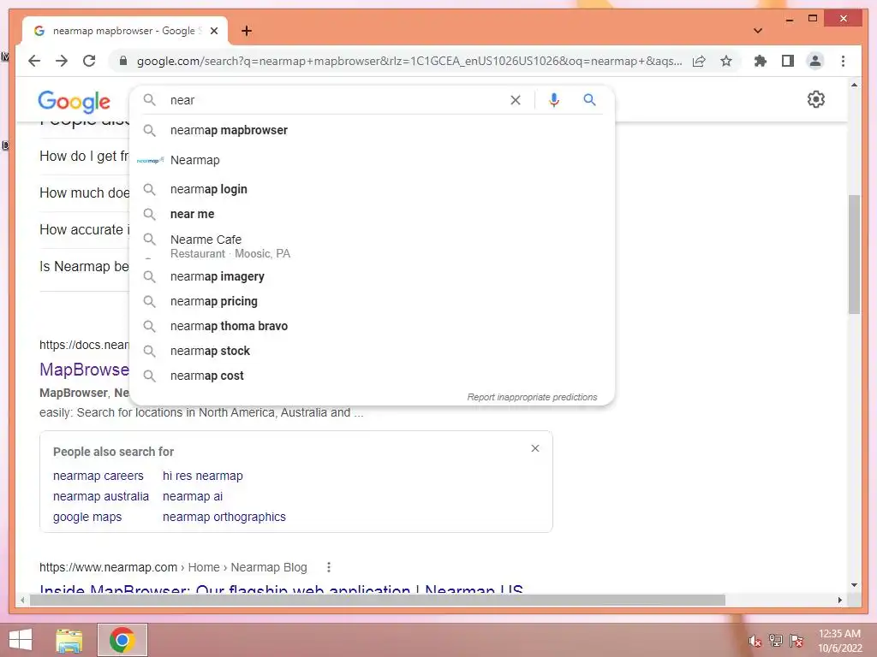Screen dimensions: 877x657
Task: Bookmark this tab with the star
Action: (x=726, y=61)
